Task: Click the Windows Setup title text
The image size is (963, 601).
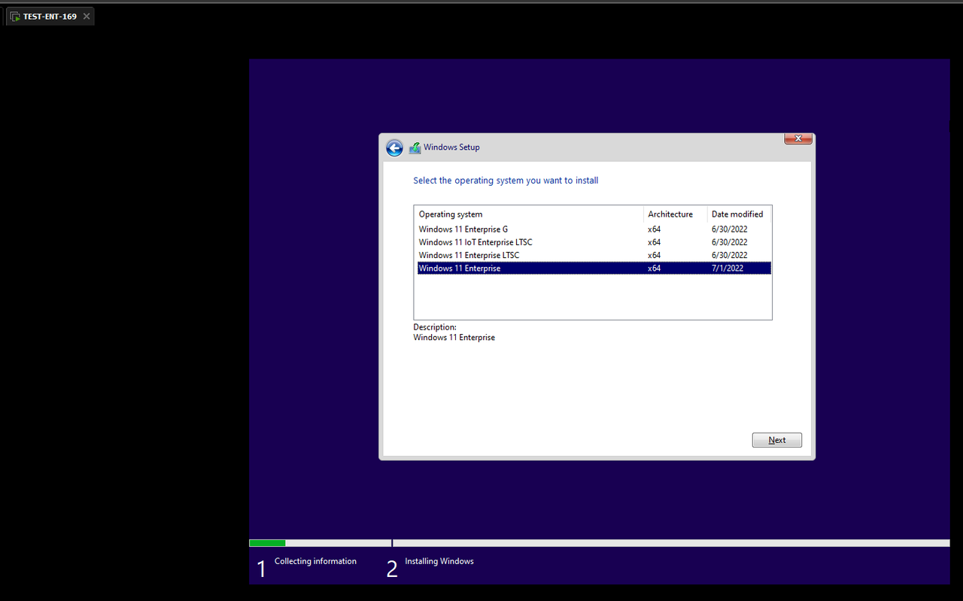Action: (451, 147)
